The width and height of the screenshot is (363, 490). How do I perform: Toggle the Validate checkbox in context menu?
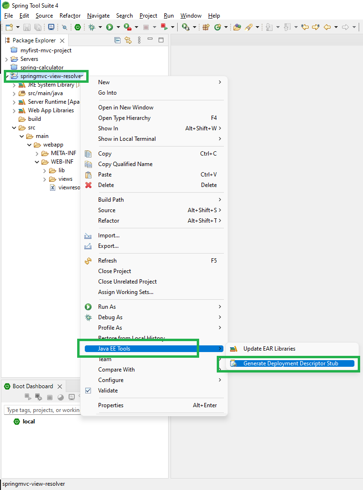(88, 391)
